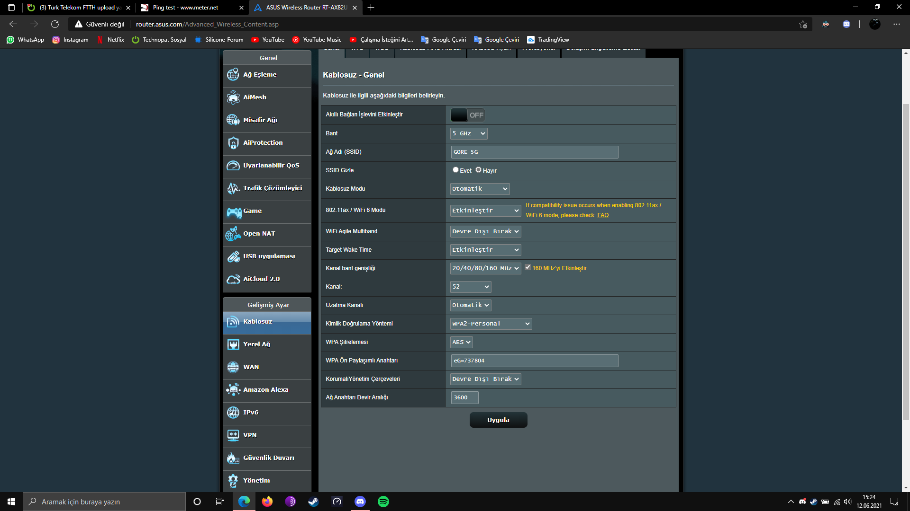Click the USB uygulaması icon
910x511 pixels.
(233, 256)
